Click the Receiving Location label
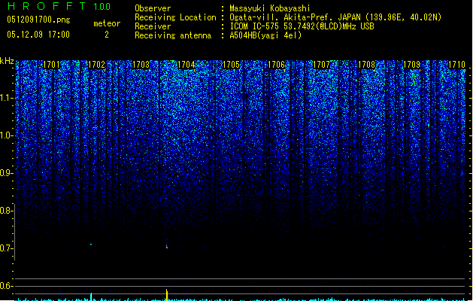Screen dimensions: 473x301 (x=175, y=17)
